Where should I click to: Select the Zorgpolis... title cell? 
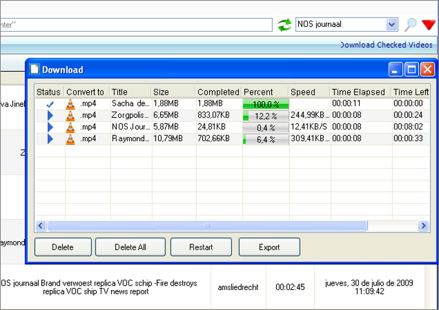[131, 115]
